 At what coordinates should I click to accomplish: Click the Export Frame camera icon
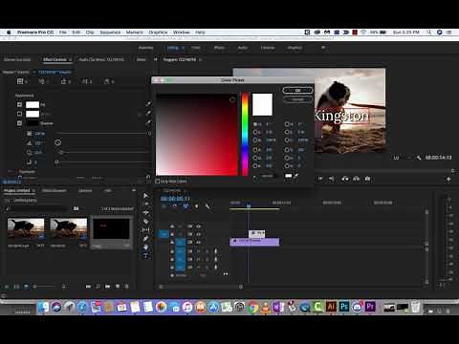(367, 179)
